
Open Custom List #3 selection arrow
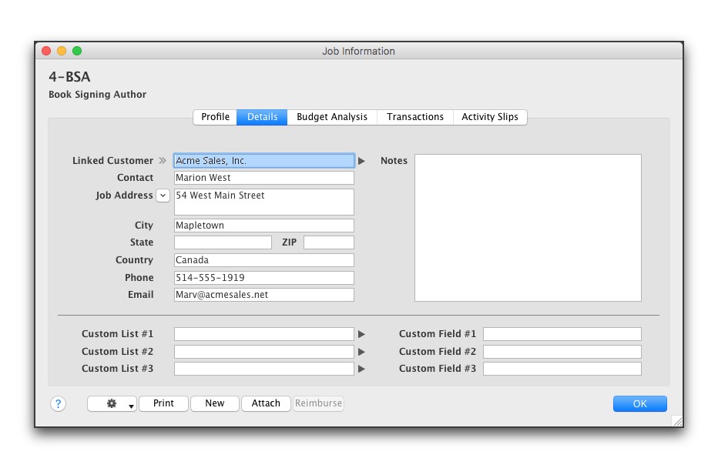point(362,369)
